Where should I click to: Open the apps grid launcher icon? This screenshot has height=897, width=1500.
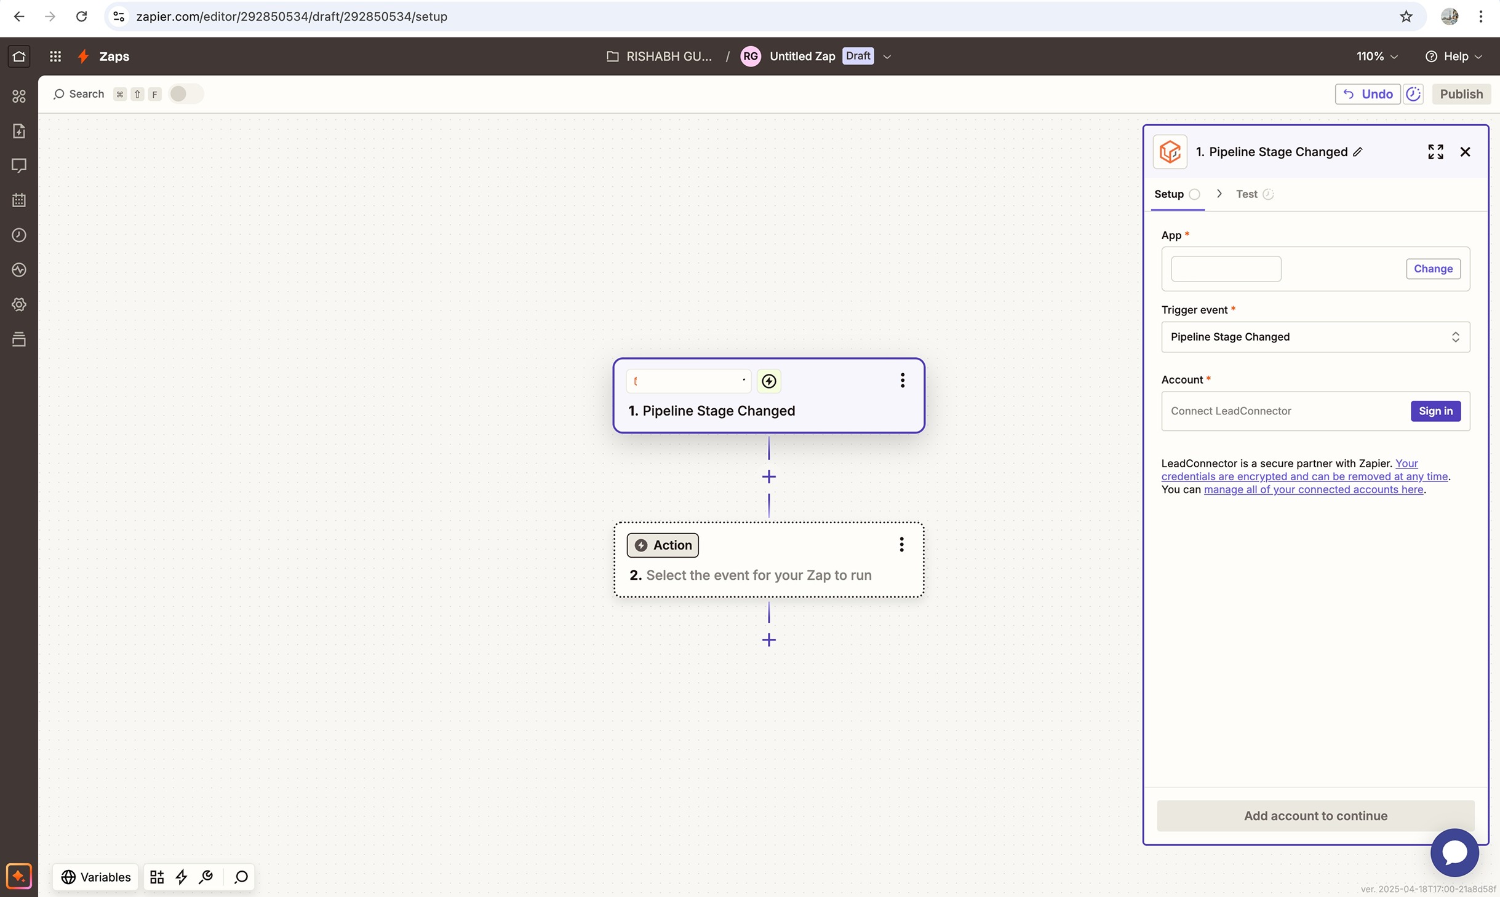click(55, 57)
